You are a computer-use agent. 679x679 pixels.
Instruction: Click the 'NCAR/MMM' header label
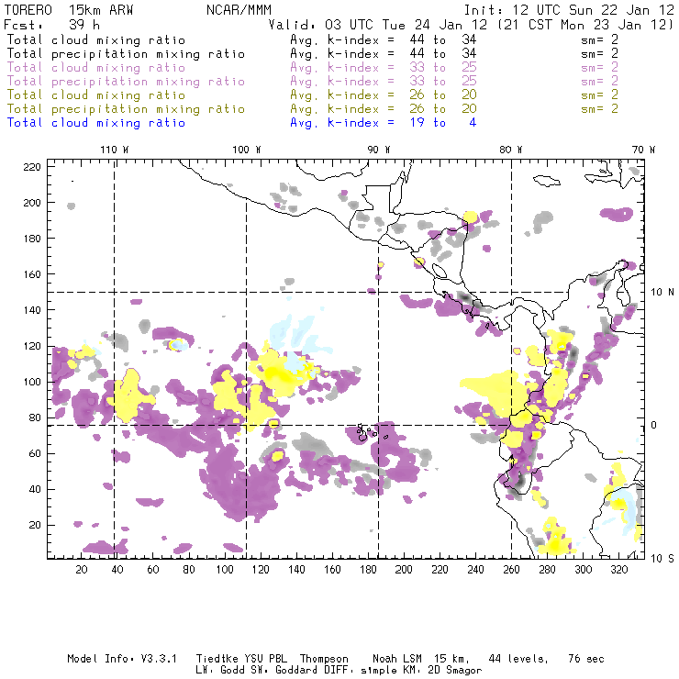coord(239,10)
